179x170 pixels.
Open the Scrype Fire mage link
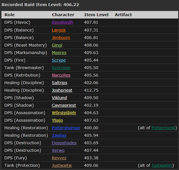[59, 60]
